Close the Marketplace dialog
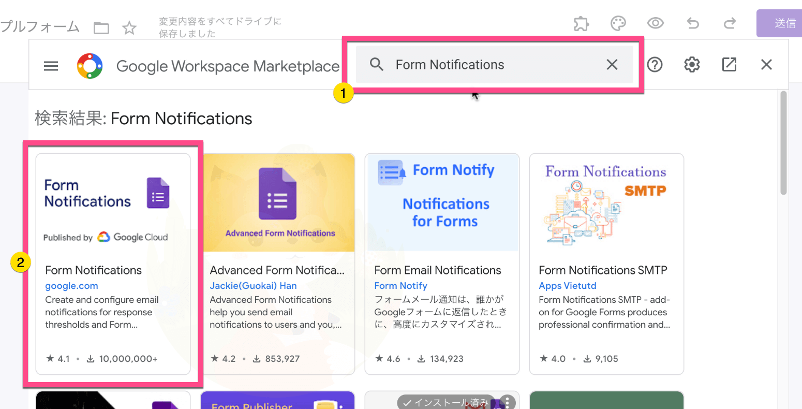The height and width of the screenshot is (409, 802). [x=766, y=65]
